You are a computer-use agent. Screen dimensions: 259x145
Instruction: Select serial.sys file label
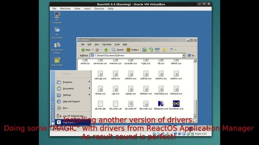(85, 63)
